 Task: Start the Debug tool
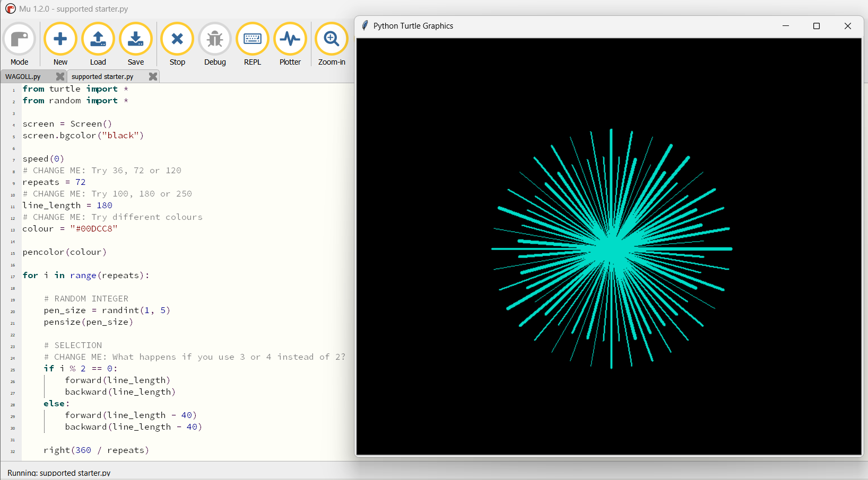(215, 45)
